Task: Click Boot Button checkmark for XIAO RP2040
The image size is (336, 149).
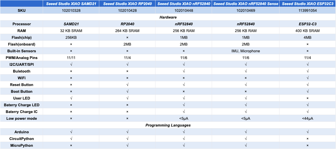Action: (127, 92)
